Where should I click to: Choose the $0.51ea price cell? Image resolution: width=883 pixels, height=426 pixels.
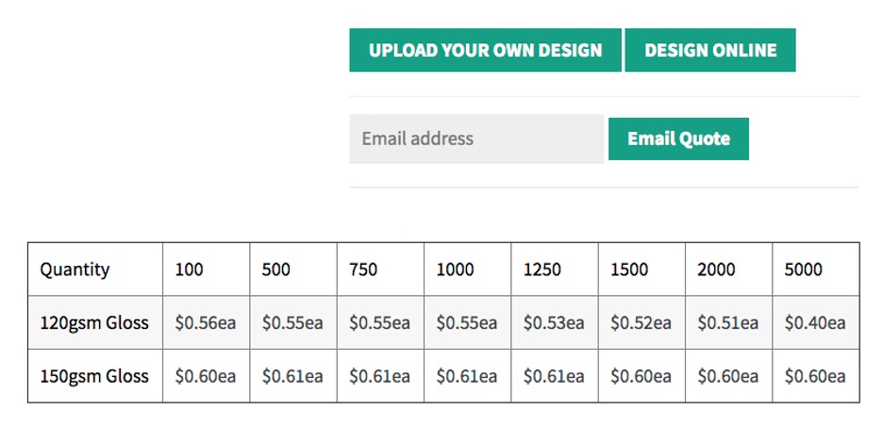coord(727,322)
